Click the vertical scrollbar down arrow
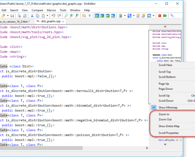The width and height of the screenshot is (195, 157). 165,144
